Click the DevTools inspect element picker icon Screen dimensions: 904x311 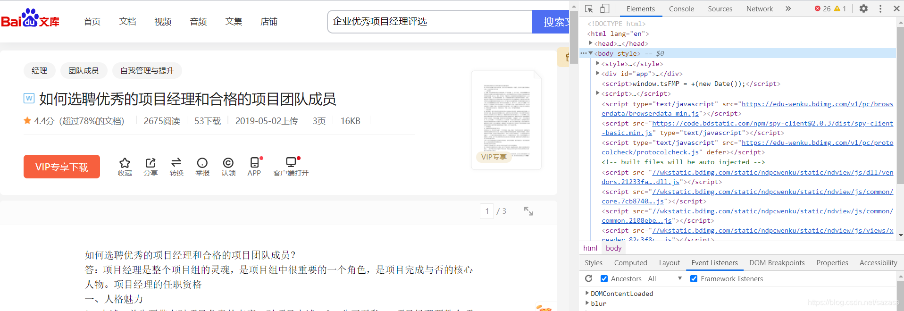pos(589,8)
